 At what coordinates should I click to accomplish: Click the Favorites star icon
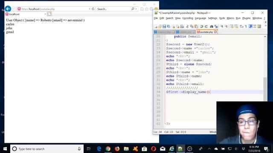pos(147,9)
